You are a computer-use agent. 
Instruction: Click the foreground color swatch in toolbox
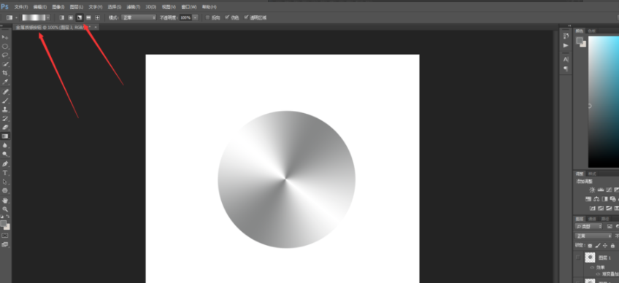(x=4, y=224)
